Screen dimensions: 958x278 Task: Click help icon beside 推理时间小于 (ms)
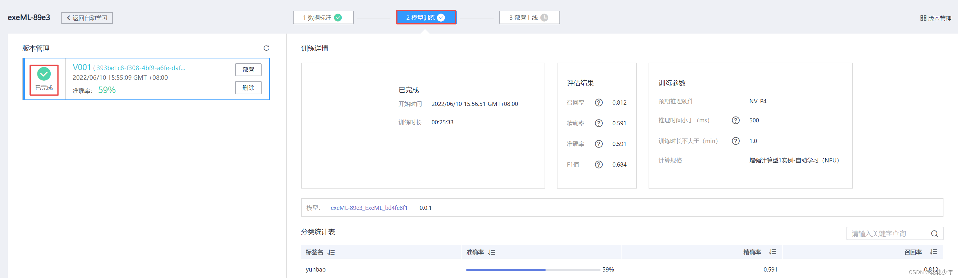(x=735, y=120)
